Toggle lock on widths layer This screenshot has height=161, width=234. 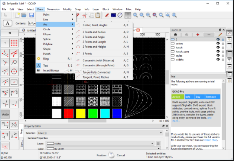click(x=223, y=60)
